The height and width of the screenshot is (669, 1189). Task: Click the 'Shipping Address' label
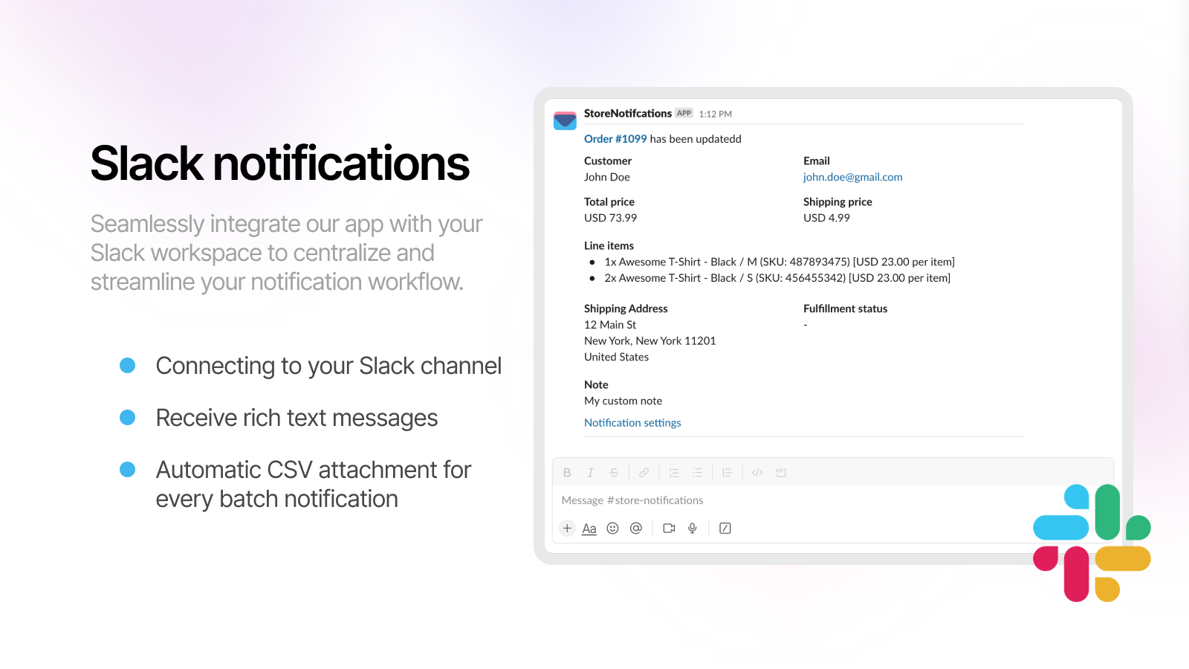point(626,308)
